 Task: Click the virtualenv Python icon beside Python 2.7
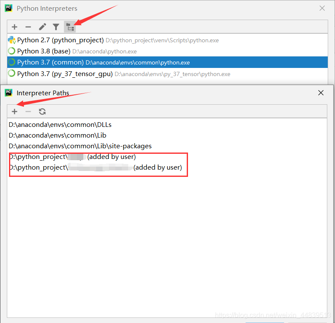(12, 40)
